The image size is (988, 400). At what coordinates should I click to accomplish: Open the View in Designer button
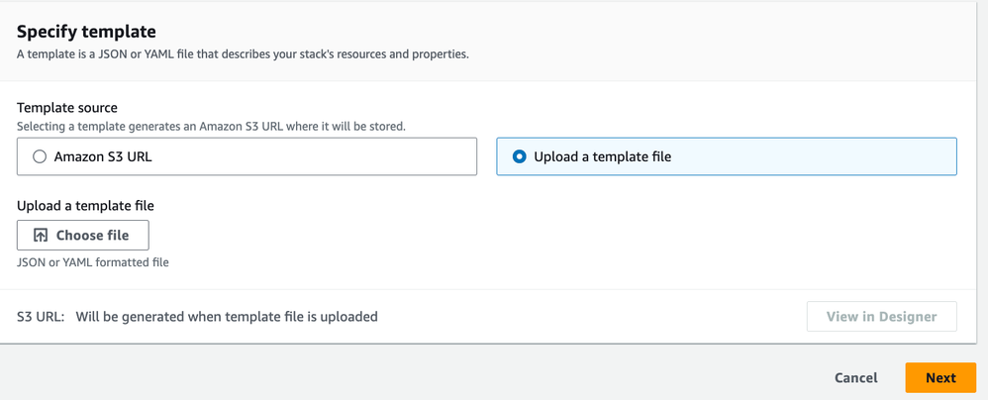click(881, 317)
